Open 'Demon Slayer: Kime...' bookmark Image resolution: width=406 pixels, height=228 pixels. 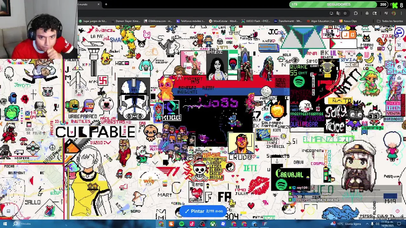[x=126, y=21]
